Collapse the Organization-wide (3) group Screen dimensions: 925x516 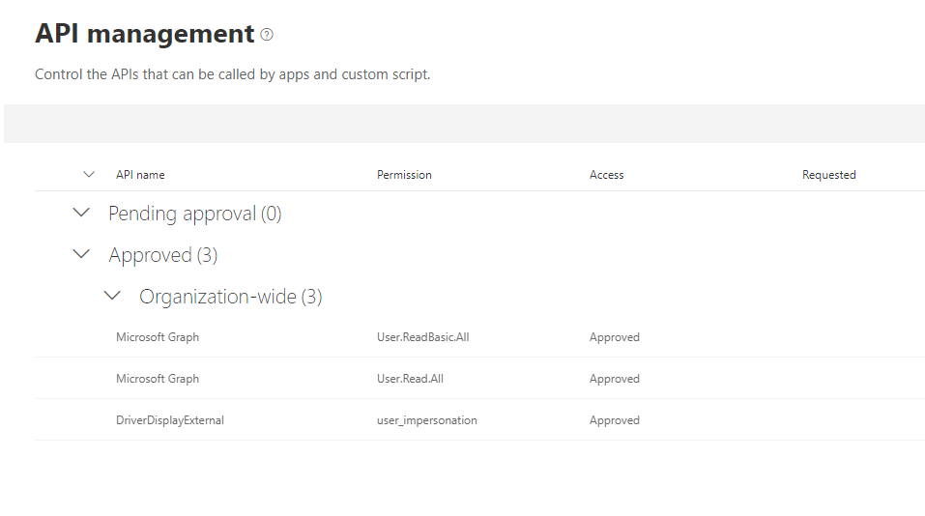(112, 296)
